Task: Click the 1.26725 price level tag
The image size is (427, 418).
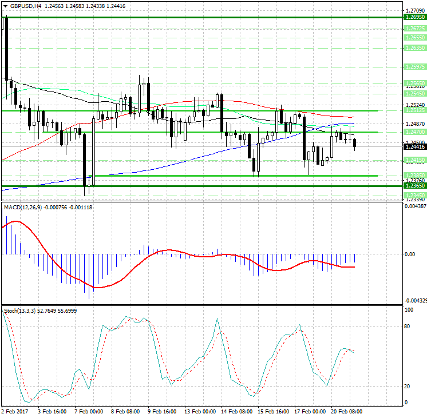Action: point(414,28)
